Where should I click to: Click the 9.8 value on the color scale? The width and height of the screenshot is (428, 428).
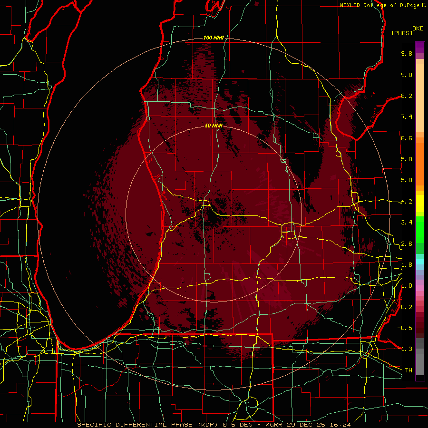pyautogui.click(x=407, y=53)
